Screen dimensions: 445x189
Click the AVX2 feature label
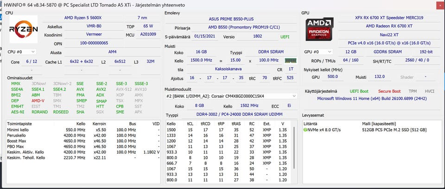[101, 89]
